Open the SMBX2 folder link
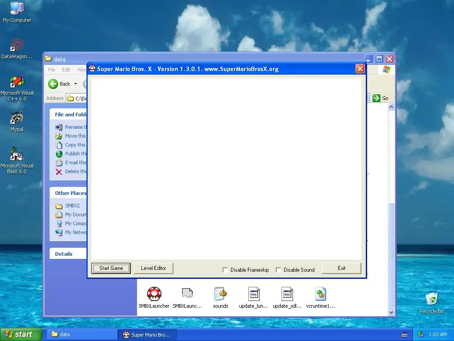The height and width of the screenshot is (341, 454). point(67,206)
